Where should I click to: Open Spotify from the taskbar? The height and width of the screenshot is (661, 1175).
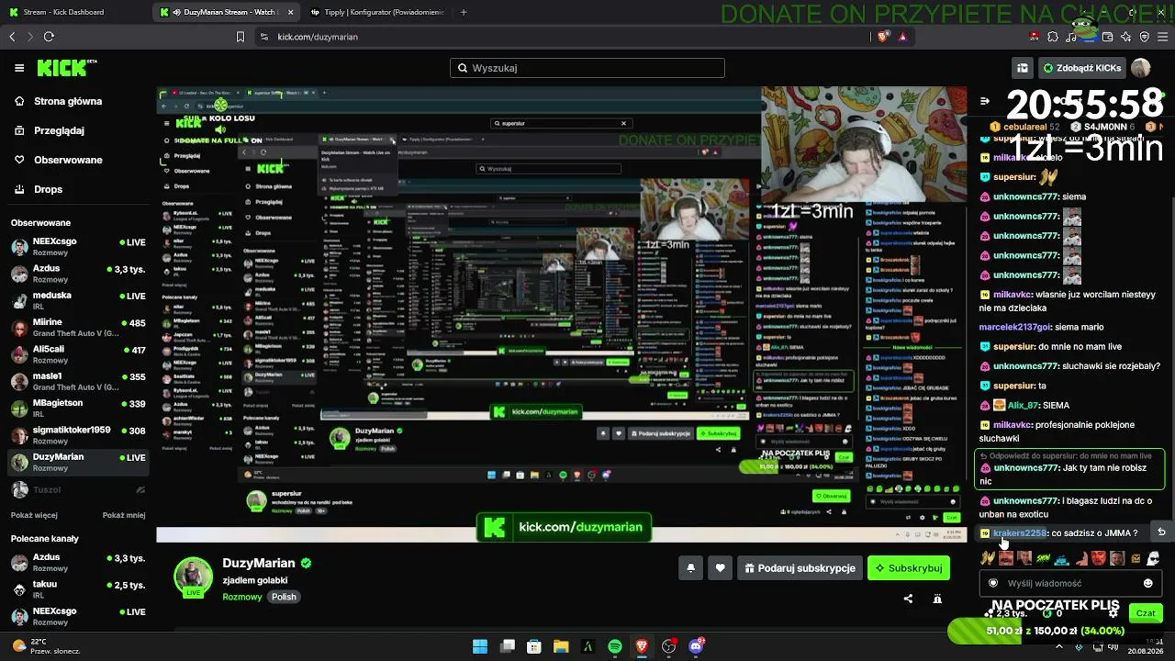(x=615, y=646)
